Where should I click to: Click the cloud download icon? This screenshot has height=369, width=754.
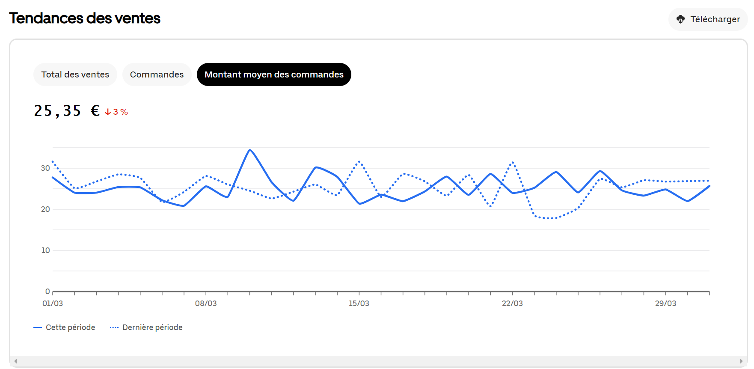point(680,19)
